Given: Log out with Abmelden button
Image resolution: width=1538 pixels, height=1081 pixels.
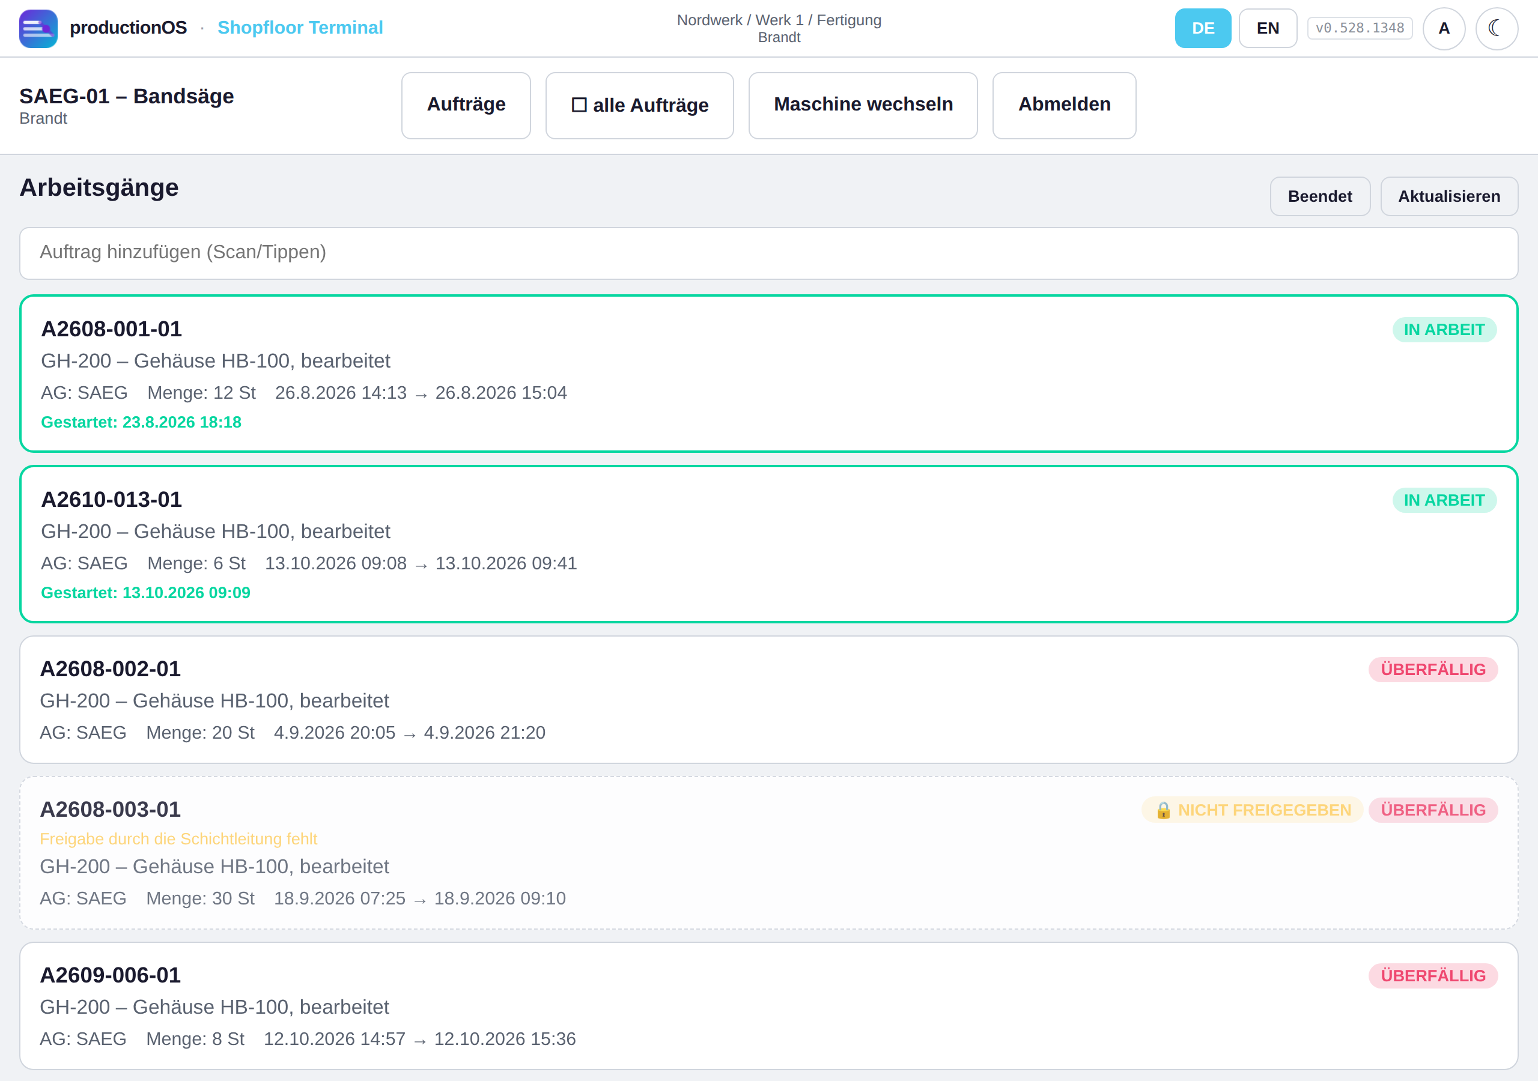Looking at the screenshot, I should point(1064,105).
